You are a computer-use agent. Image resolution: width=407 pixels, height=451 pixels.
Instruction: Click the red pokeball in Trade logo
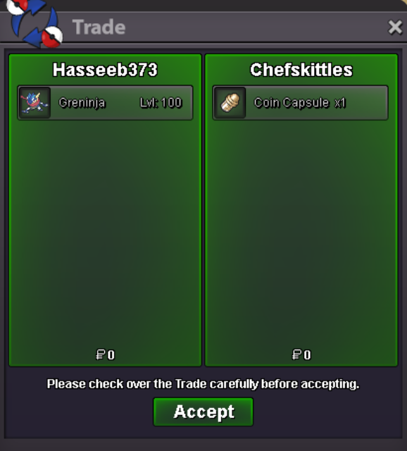[x=52, y=37]
